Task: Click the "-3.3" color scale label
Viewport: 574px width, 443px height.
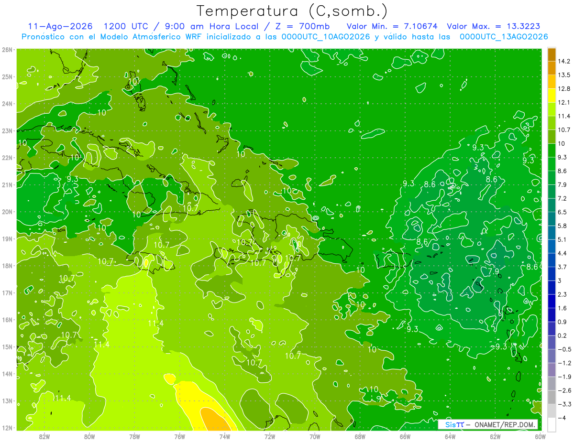Action: tap(564, 404)
